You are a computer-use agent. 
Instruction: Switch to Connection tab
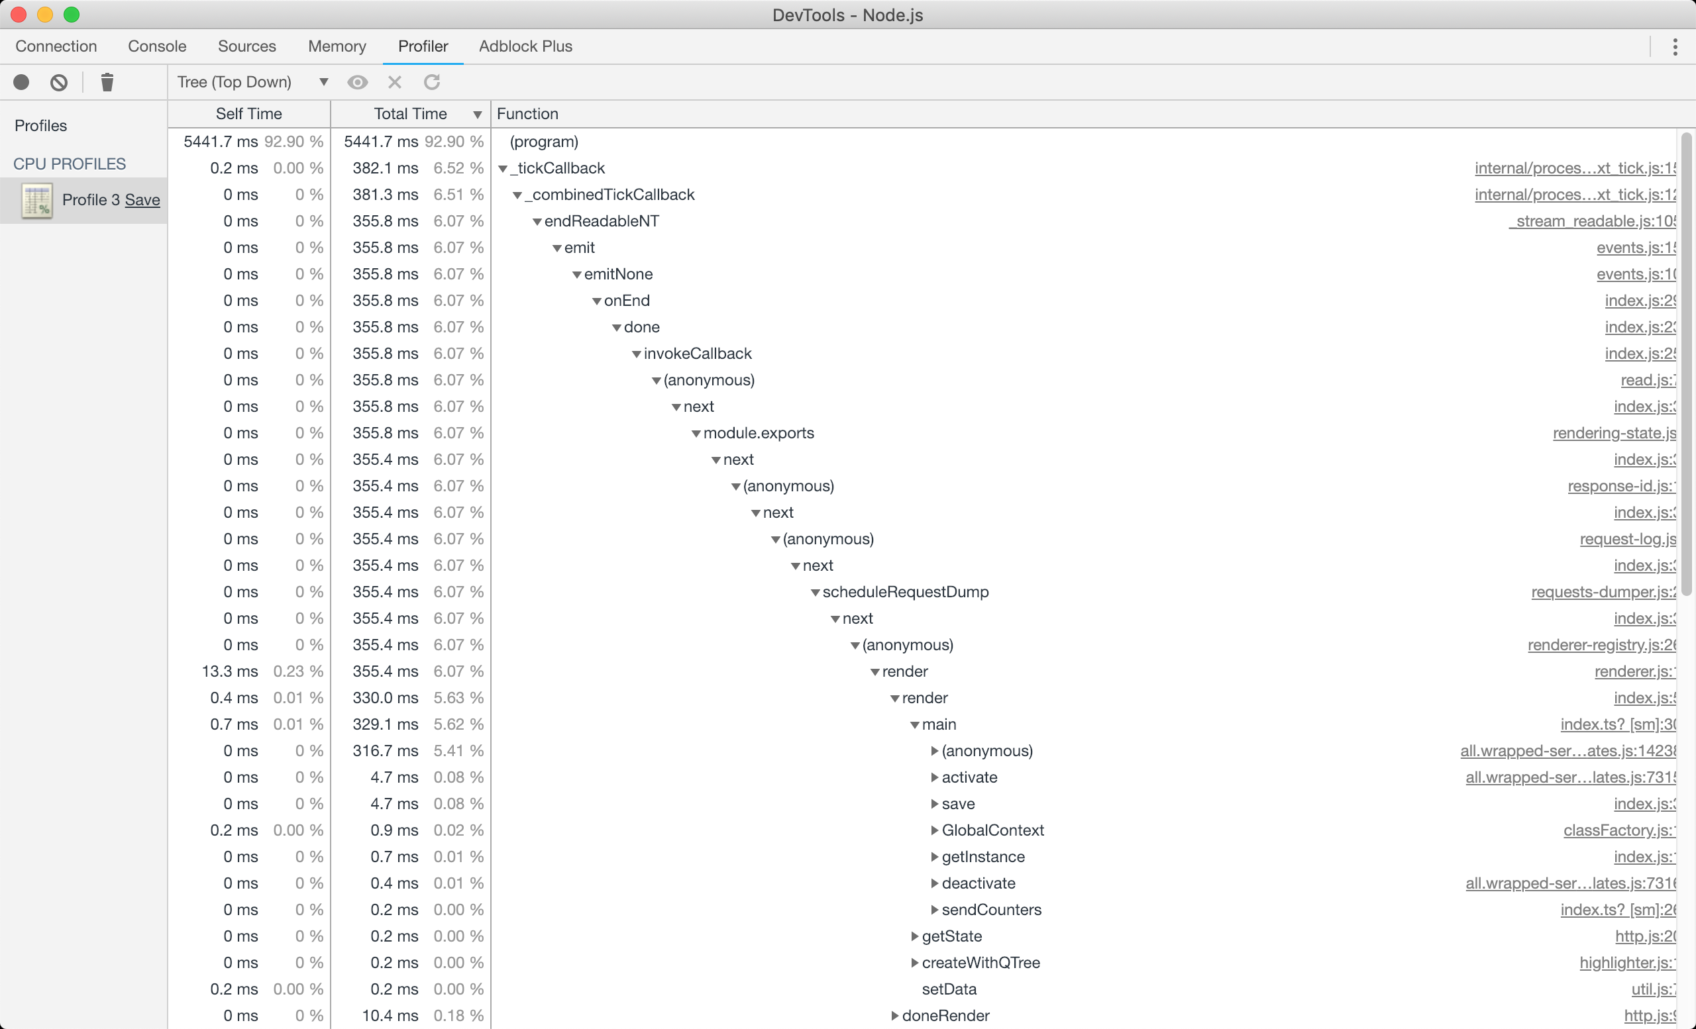[56, 46]
